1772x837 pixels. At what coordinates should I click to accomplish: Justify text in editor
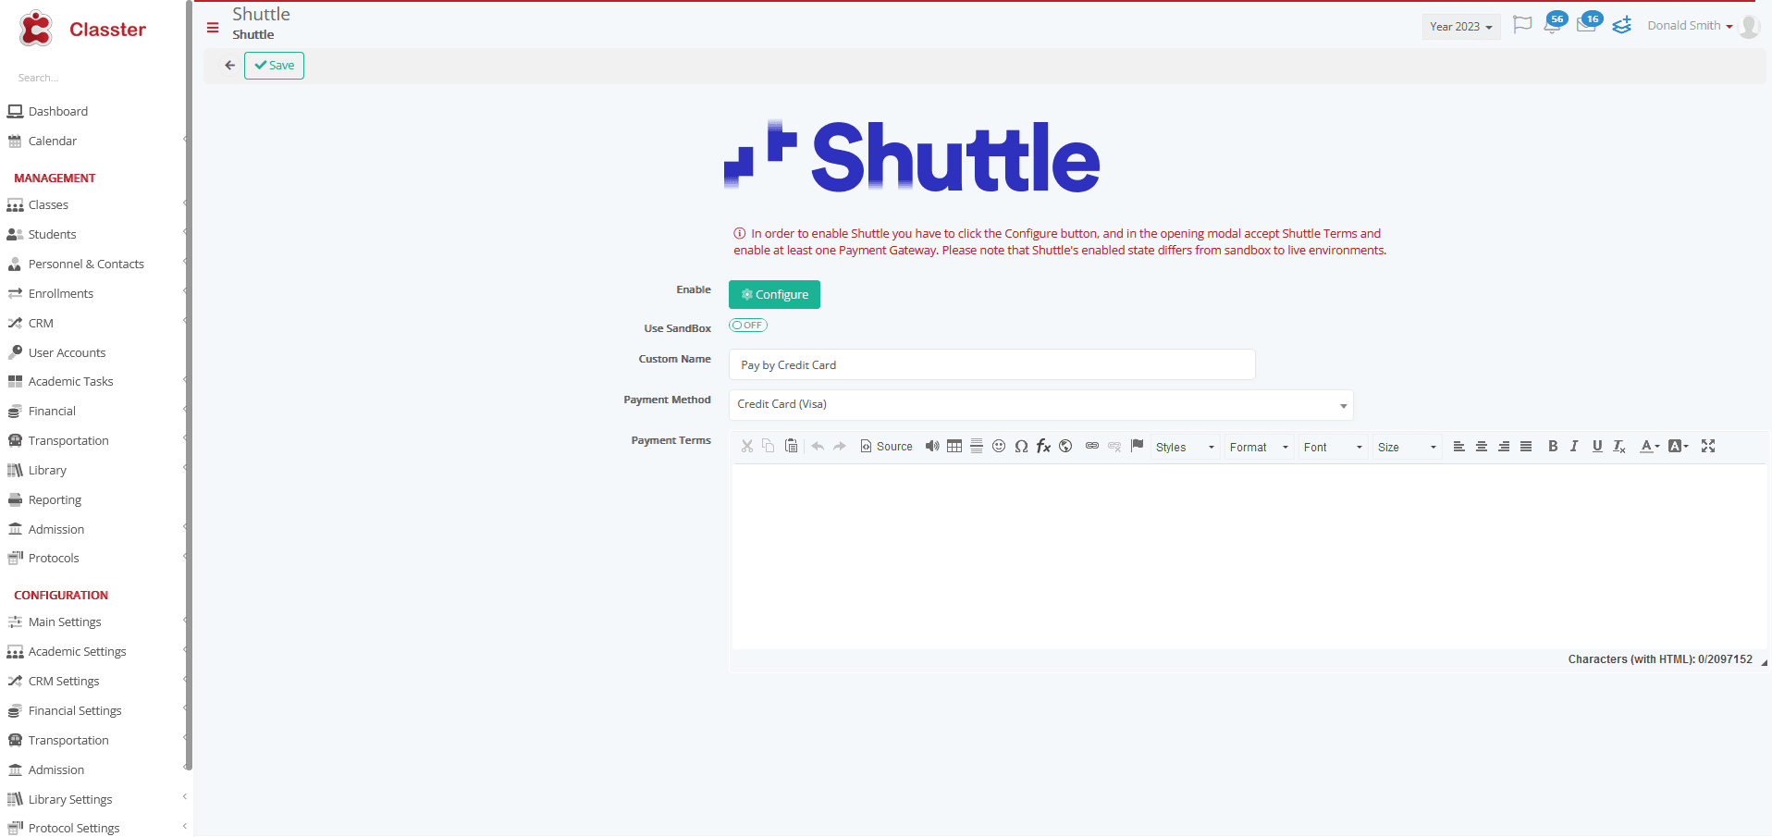pos(1526,446)
